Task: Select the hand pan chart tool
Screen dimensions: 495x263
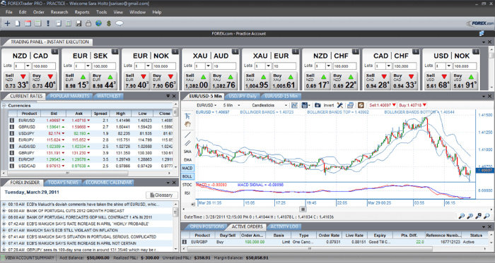Action: [x=187, y=124]
